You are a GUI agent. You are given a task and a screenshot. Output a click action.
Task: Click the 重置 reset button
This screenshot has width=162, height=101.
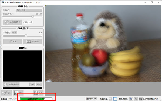tap(12, 42)
